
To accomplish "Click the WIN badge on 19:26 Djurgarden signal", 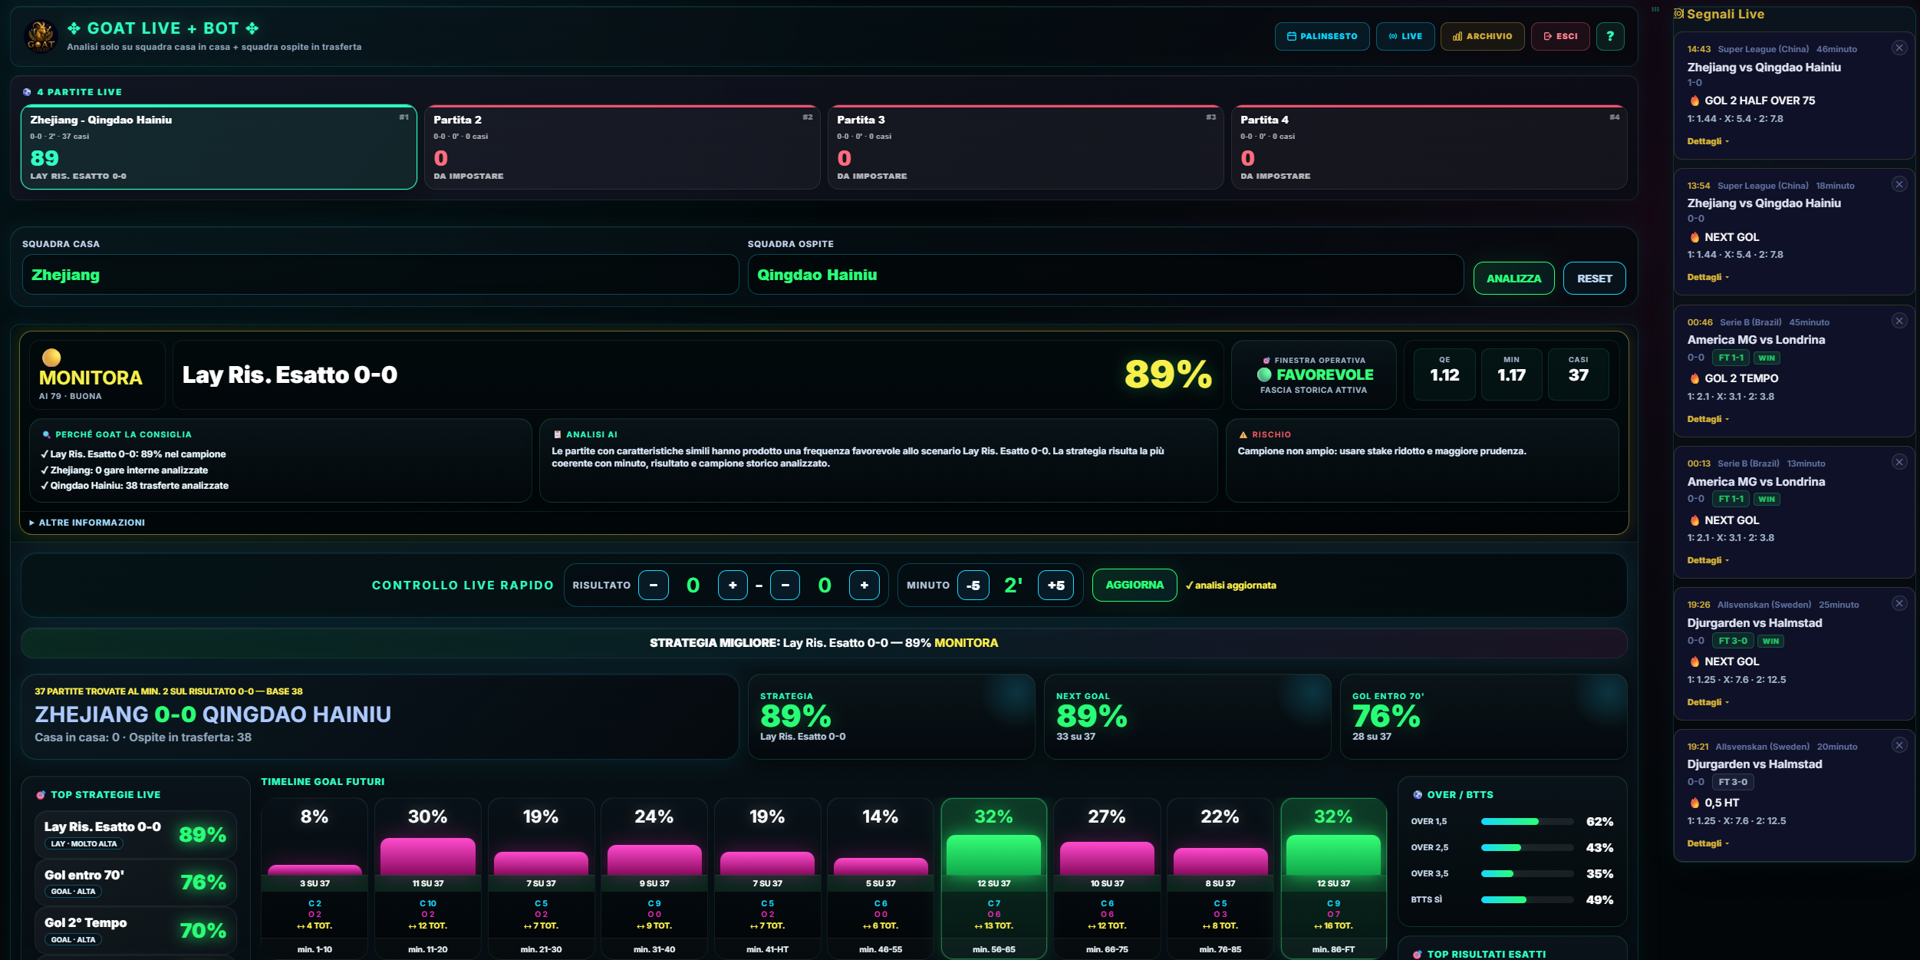I will 1770,641.
